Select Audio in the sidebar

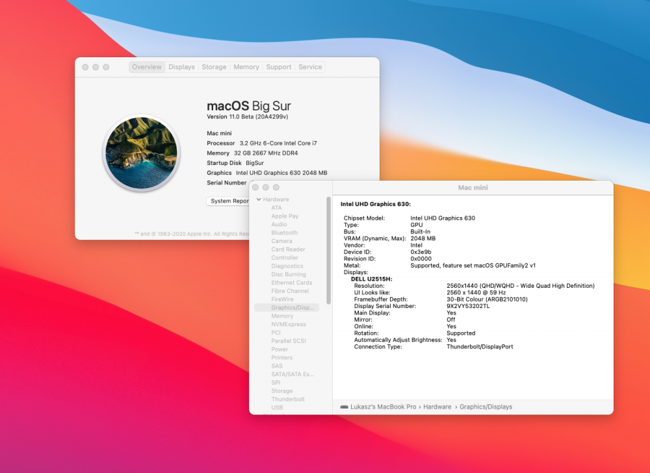[279, 224]
